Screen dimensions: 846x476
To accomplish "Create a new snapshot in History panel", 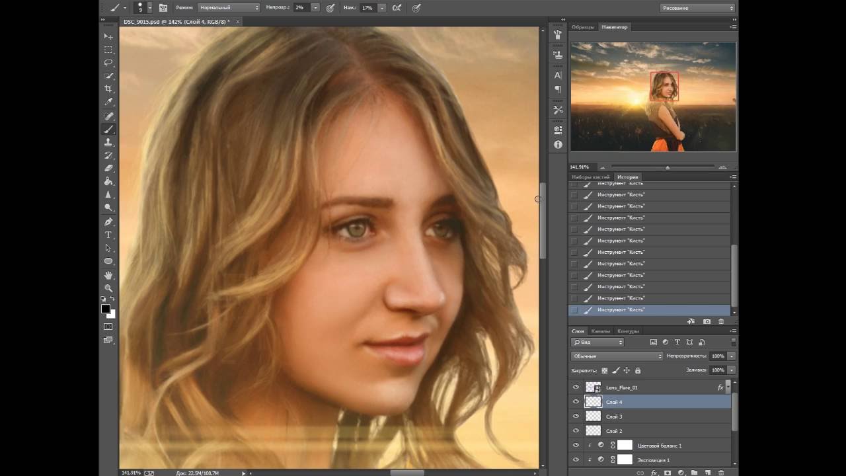I will tap(707, 321).
